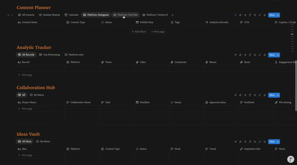This screenshot has height=165, width=297.
Task: Open New dropdown arrow in Analytic Tracker
Action: pyautogui.click(x=278, y=55)
